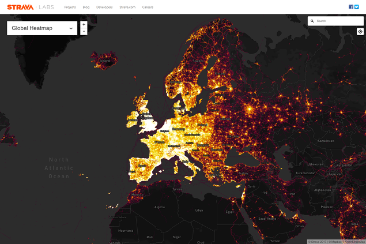Viewport: 366px width, 244px height.
Task: Click the Iceland label on map
Action: 105,61
